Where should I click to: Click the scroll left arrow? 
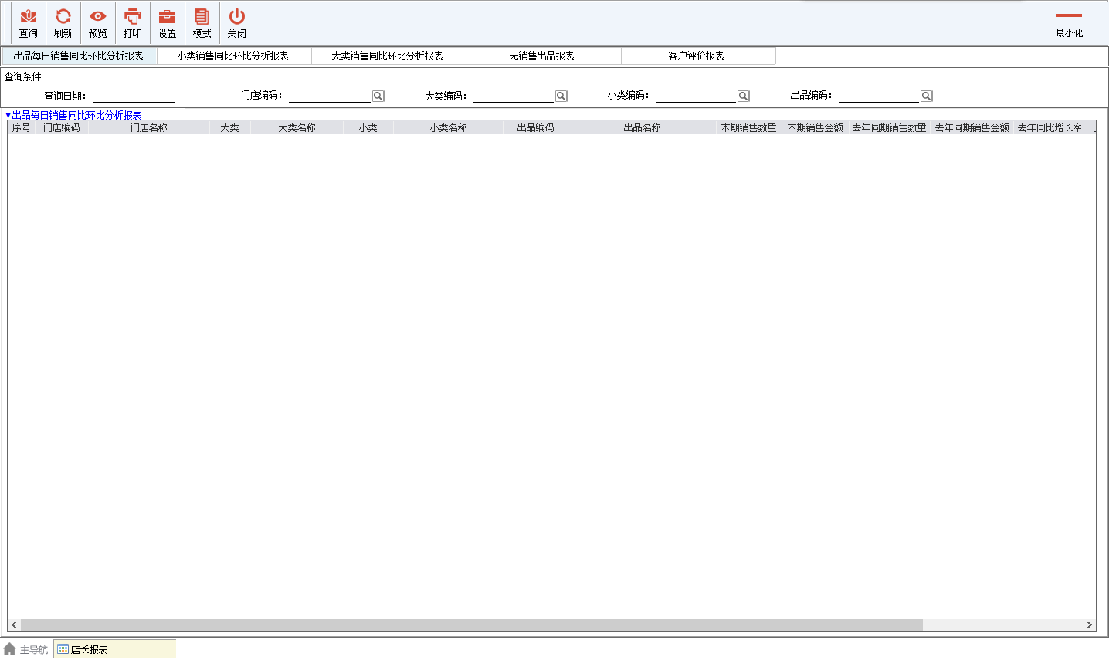[14, 624]
